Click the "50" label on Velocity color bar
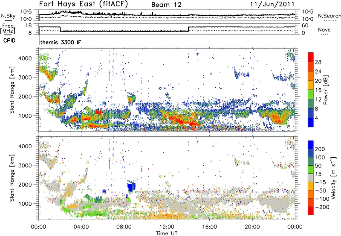341x236 pixels. coord(318,166)
